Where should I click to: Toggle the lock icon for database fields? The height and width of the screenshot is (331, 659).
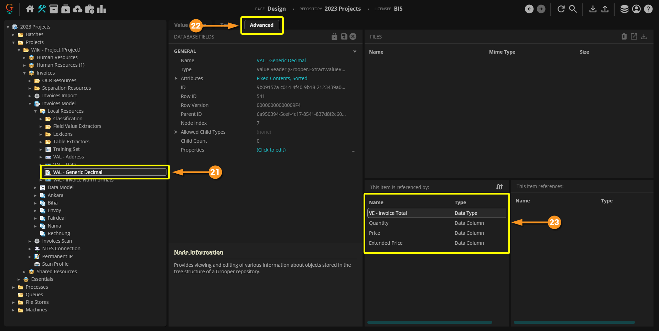point(334,36)
